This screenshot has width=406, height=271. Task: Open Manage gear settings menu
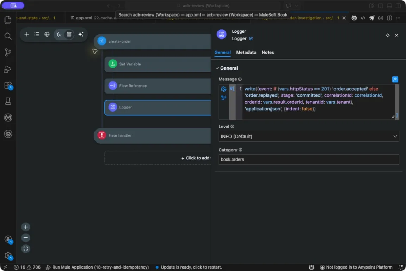coord(8,255)
